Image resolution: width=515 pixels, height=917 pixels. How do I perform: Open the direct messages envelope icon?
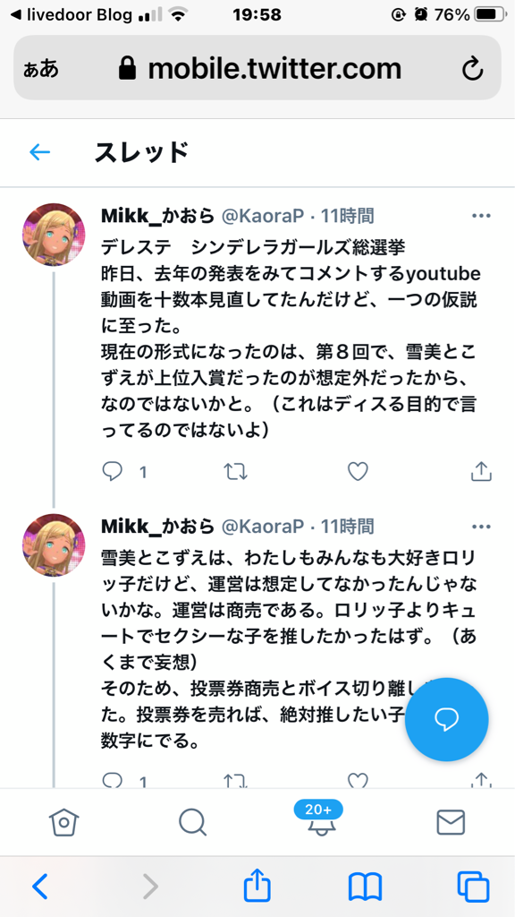(x=451, y=822)
